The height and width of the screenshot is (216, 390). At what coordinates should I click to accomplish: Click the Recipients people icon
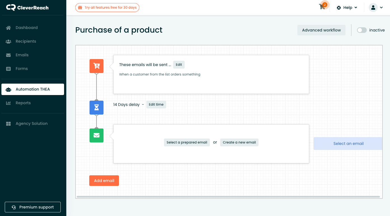point(8,41)
